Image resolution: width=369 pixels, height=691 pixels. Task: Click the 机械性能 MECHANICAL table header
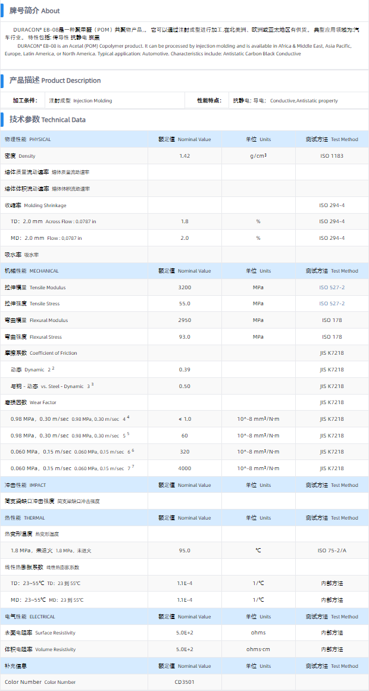pos(32,271)
